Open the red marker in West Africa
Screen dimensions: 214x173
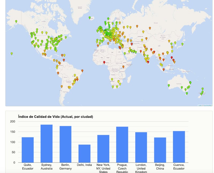(104, 62)
